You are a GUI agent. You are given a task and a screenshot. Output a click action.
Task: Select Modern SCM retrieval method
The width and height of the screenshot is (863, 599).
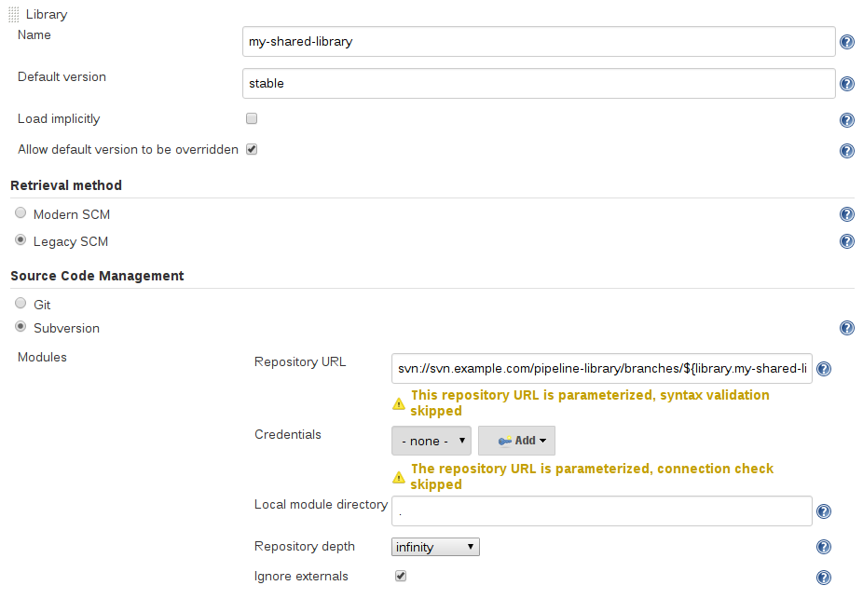click(x=21, y=213)
